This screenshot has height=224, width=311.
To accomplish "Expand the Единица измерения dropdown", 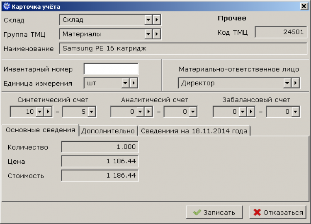I will coord(125,83).
